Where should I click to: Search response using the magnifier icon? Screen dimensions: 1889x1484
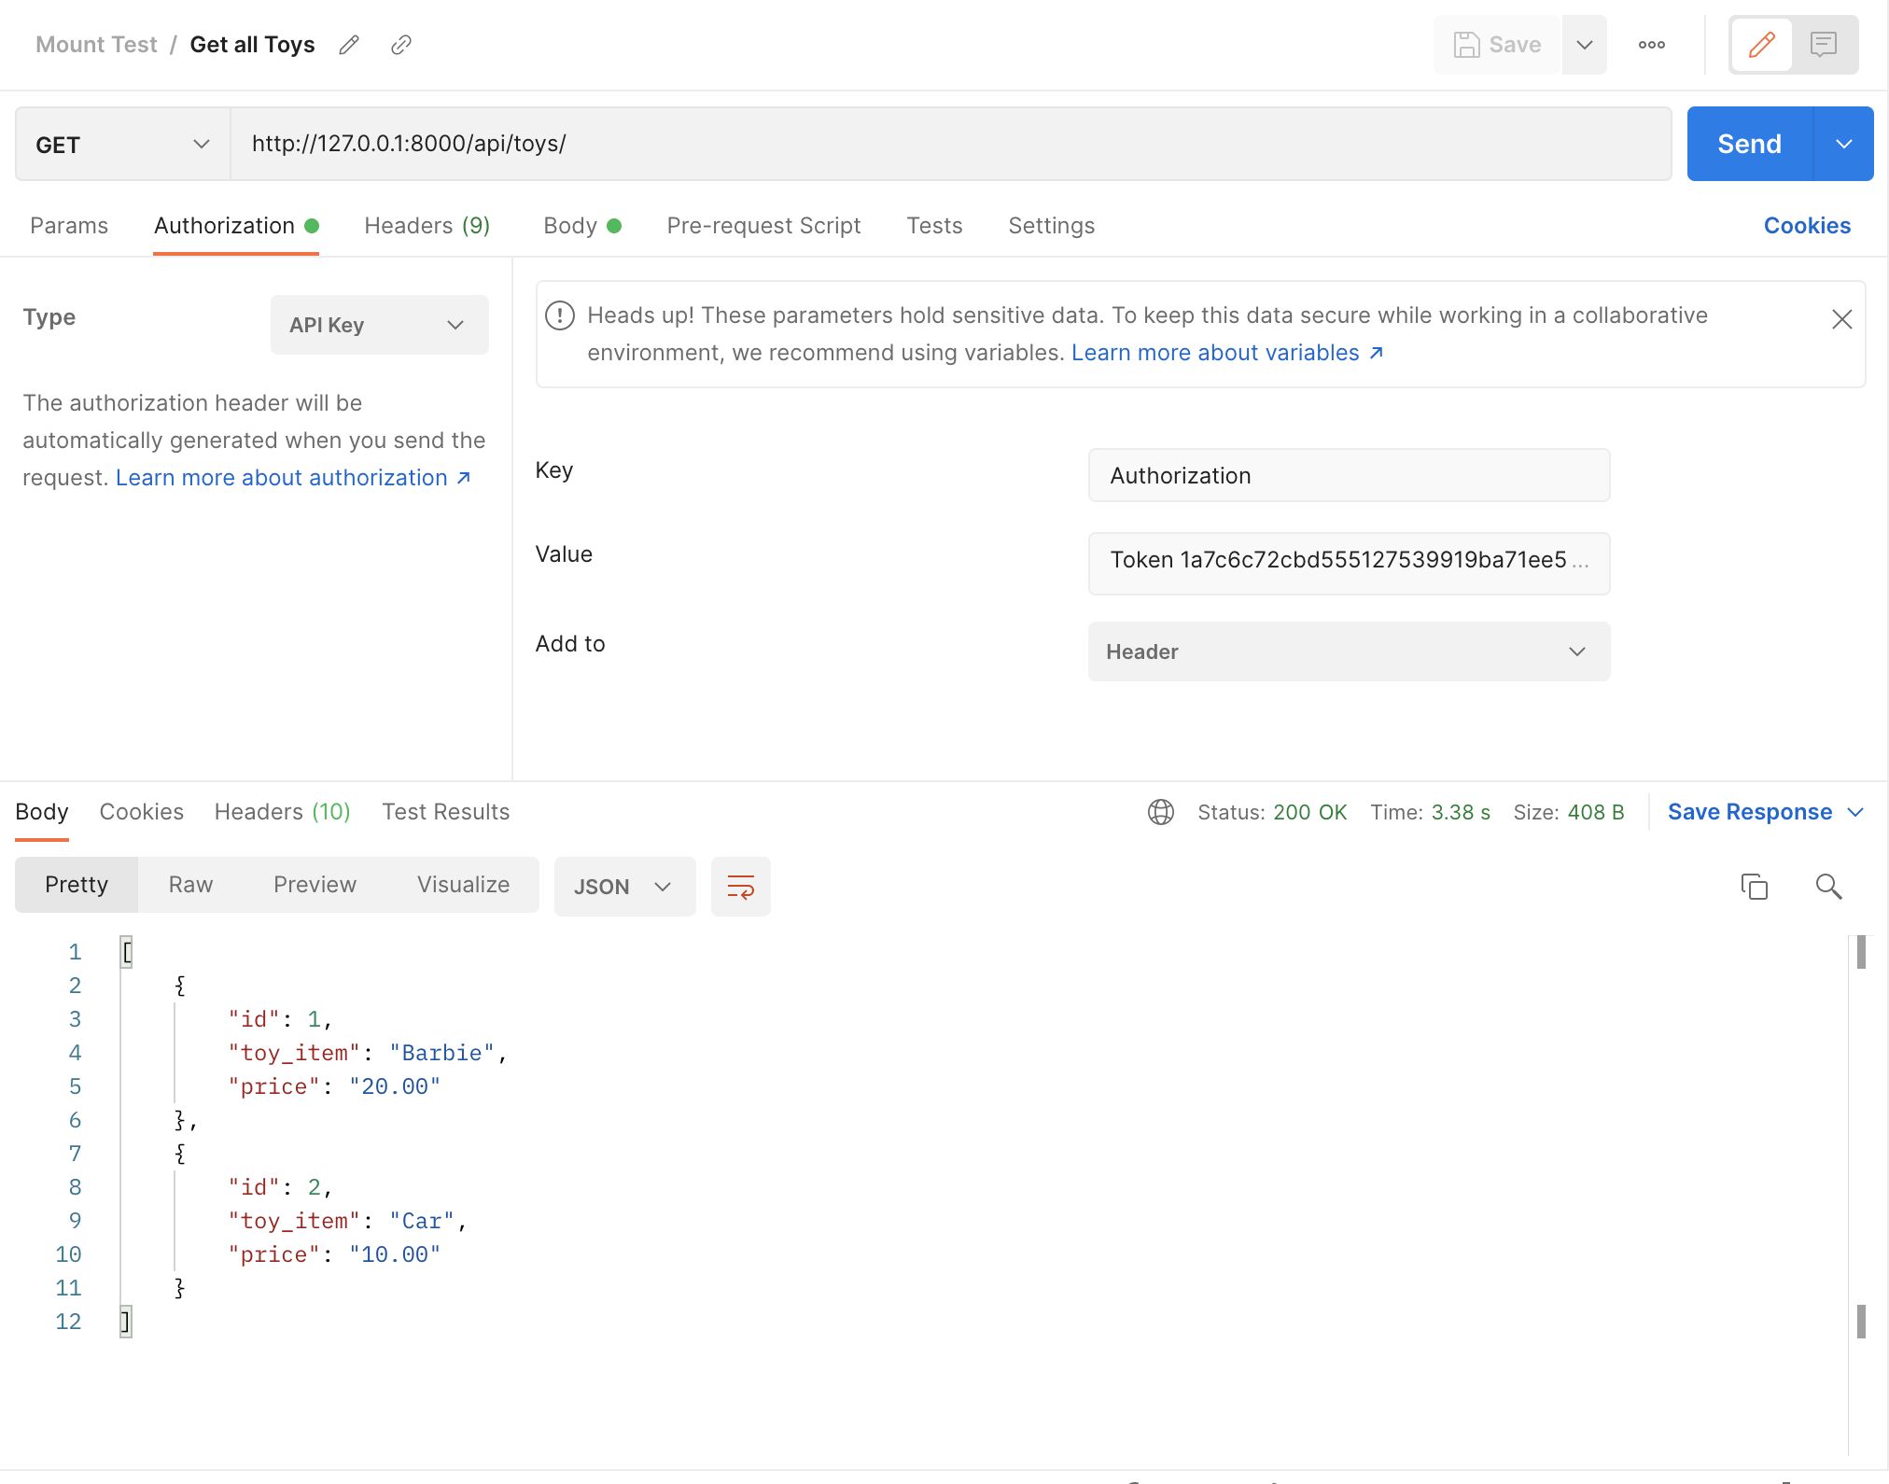(x=1828, y=887)
